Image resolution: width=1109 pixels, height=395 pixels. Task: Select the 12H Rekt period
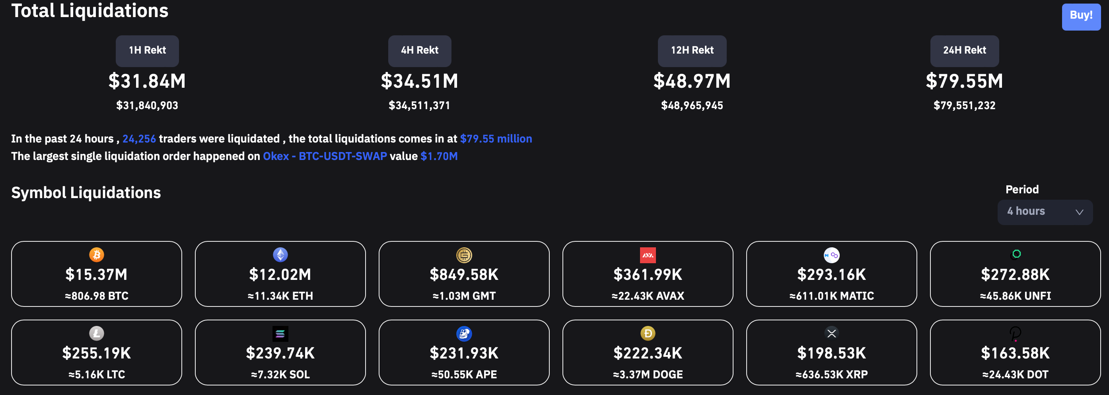click(x=692, y=50)
